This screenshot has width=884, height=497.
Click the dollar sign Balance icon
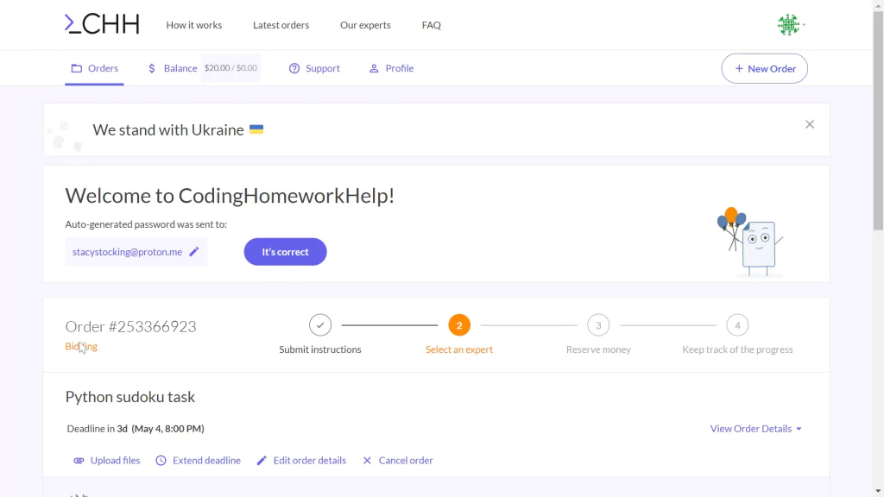coord(152,68)
